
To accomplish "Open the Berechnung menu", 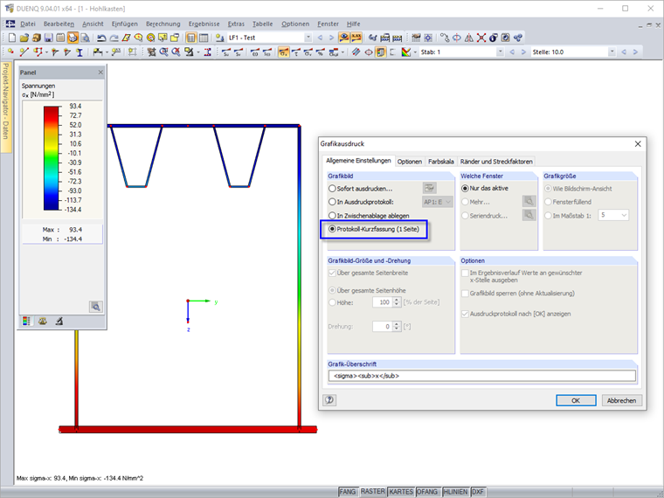I will coord(163,24).
